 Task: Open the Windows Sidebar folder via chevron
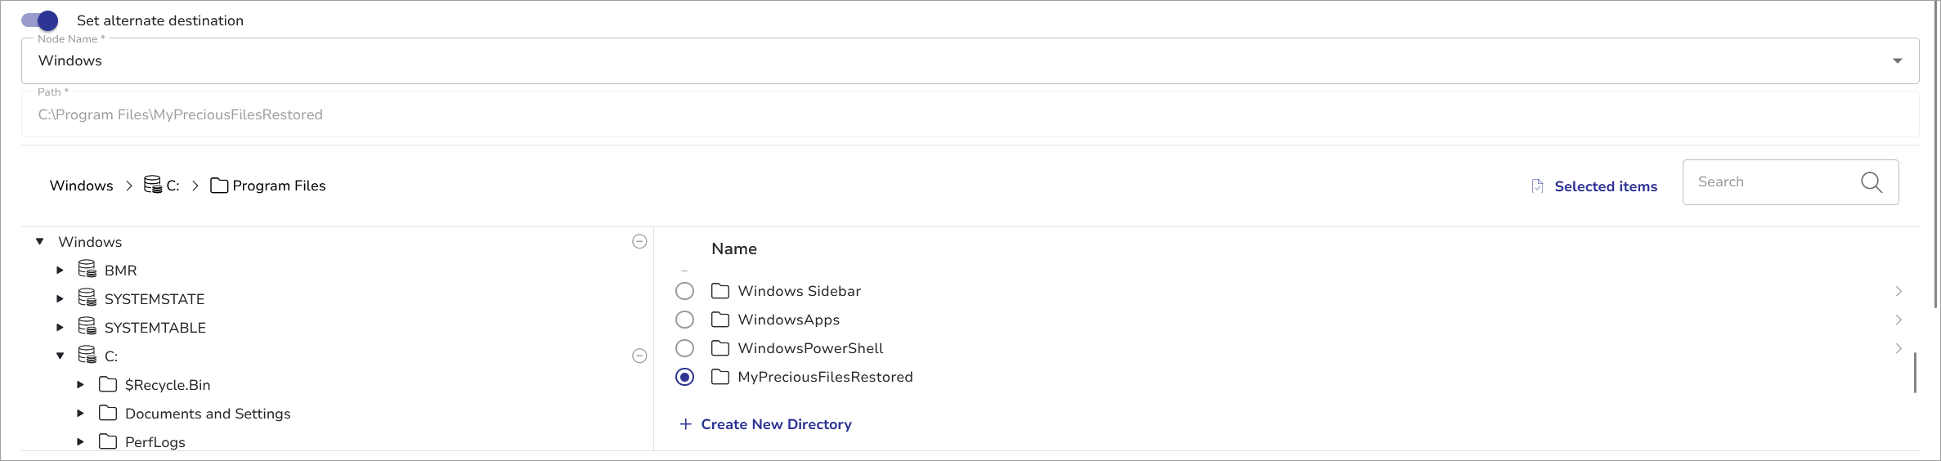[1898, 291]
